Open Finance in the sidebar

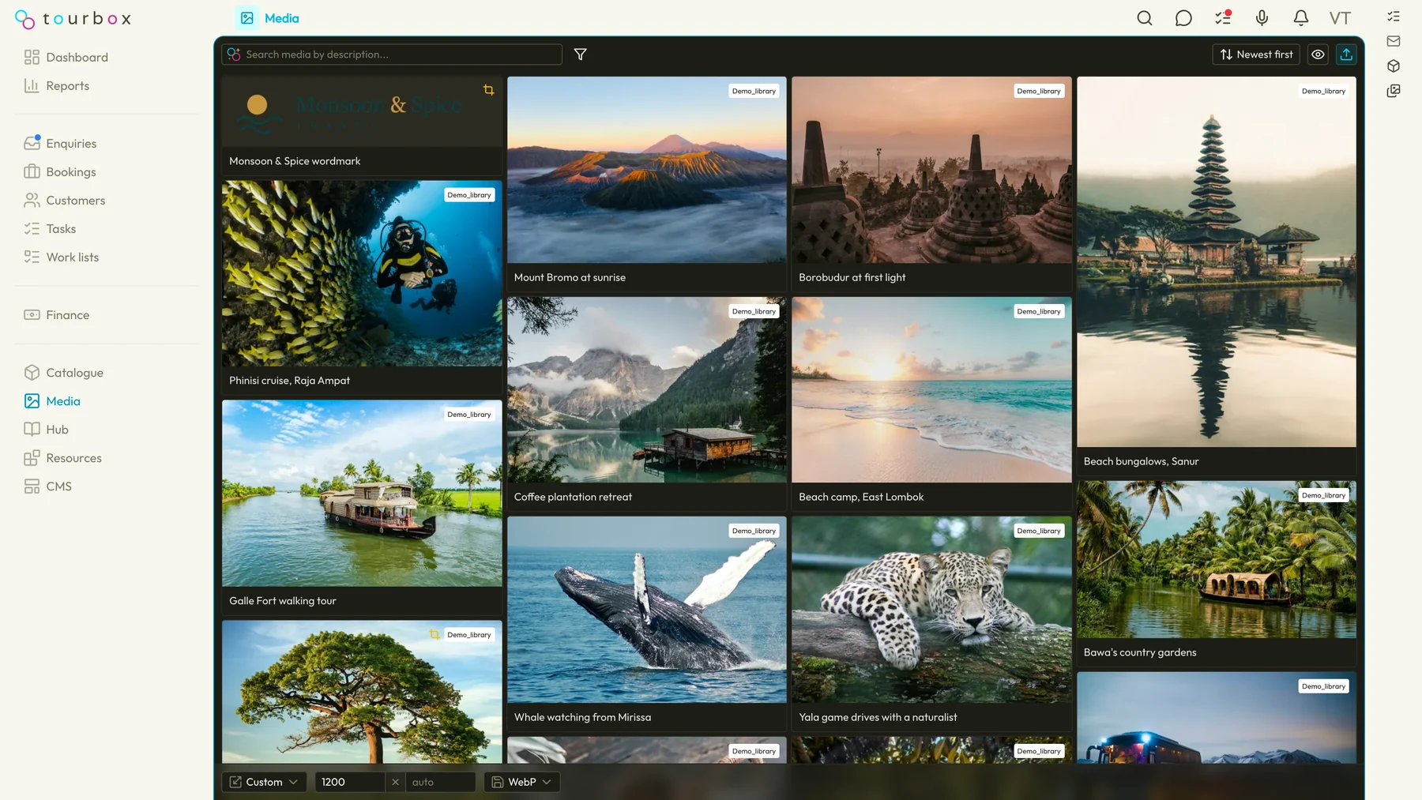coord(57,314)
